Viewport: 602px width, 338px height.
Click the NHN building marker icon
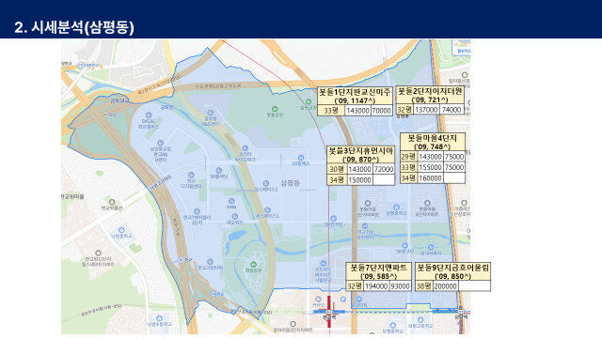pyautogui.click(x=231, y=201)
